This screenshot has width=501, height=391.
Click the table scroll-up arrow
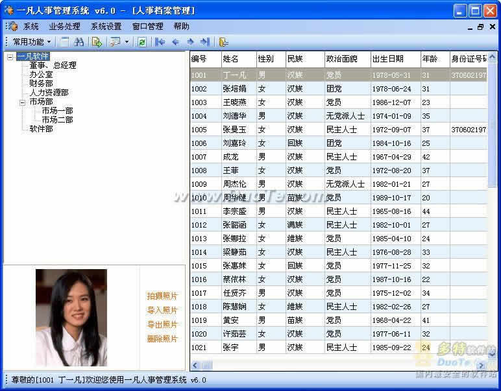(x=493, y=57)
